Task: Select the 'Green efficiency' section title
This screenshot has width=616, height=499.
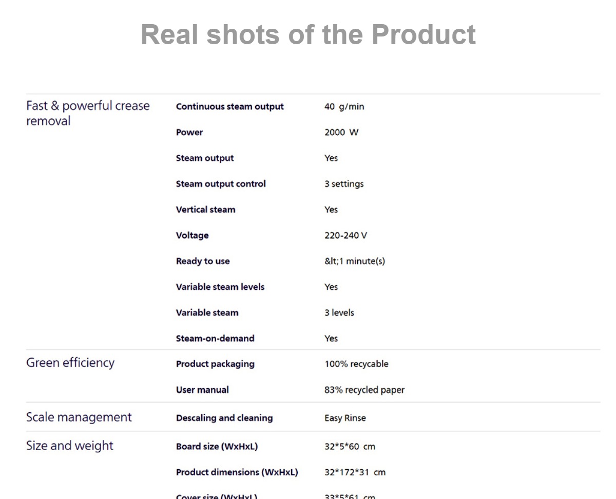Action: coord(70,362)
